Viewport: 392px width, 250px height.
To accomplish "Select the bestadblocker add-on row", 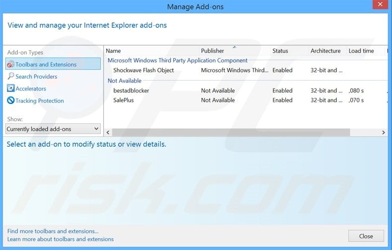I will point(246,90).
